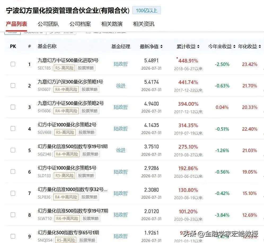
Task: Open fund 九章幻方中证500量化进取1号
Action: 68,60
